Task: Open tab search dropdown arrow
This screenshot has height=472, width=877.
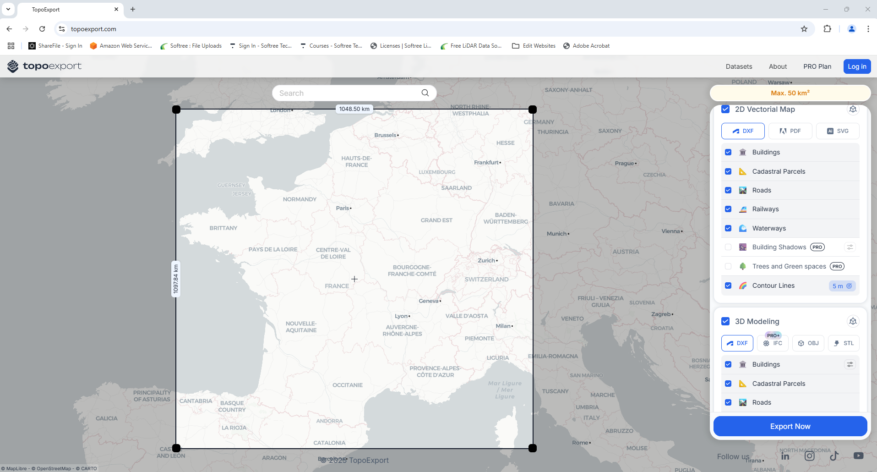Action: (8, 9)
